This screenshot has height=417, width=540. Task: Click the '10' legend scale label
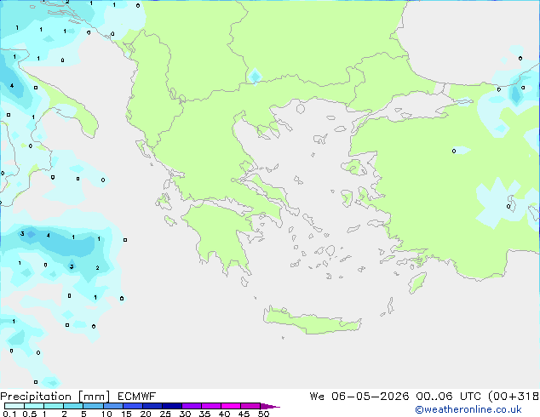106,414
